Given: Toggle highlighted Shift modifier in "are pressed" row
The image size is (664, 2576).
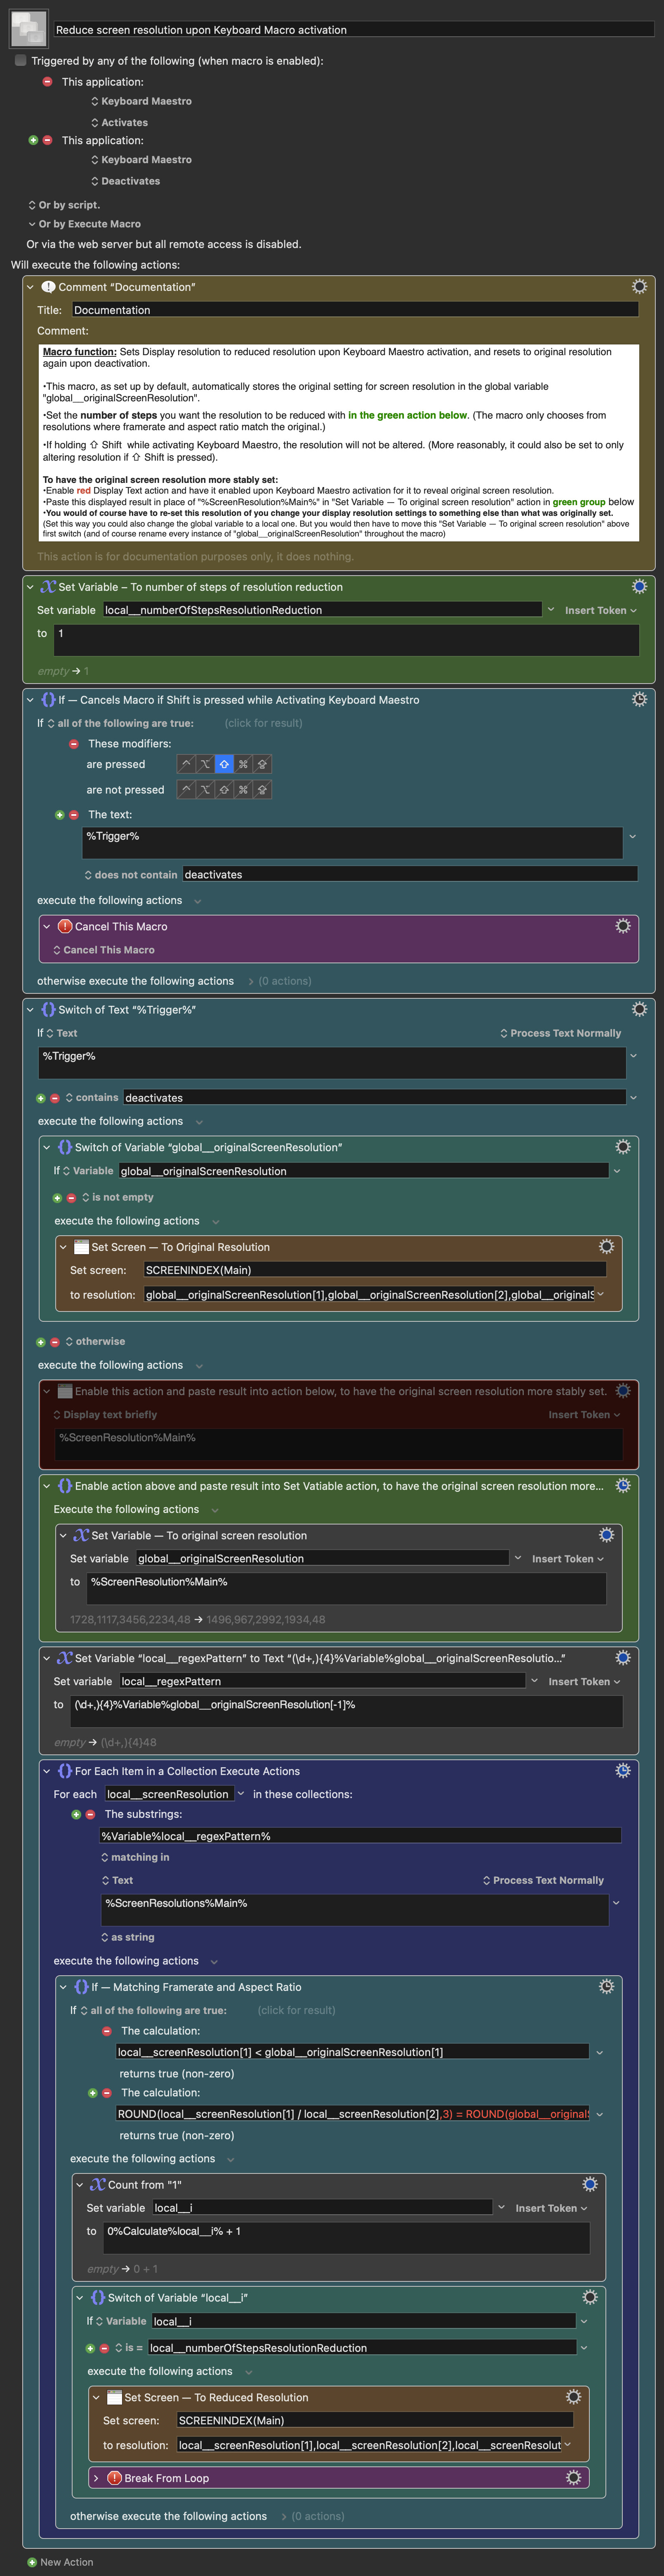Looking at the screenshot, I should [224, 764].
